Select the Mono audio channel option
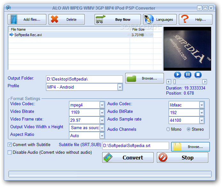The image size is (222, 187). pos(168,129)
